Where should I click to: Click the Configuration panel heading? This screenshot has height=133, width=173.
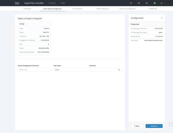click(x=137, y=18)
